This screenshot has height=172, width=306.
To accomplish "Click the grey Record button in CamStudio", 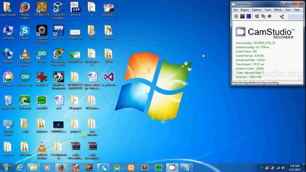I will click(x=236, y=16).
